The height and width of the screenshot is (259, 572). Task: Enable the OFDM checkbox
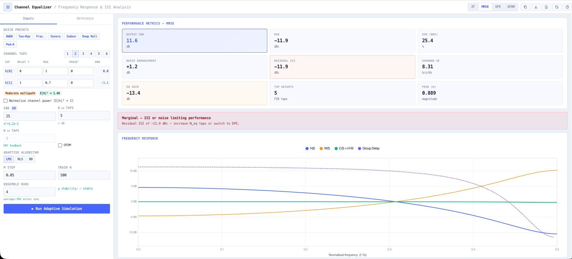pyautogui.click(x=60, y=145)
